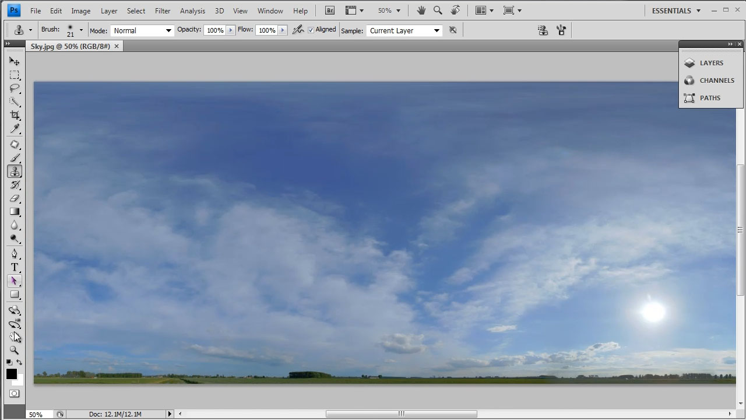
Task: Open the Layer menu
Action: point(109,10)
